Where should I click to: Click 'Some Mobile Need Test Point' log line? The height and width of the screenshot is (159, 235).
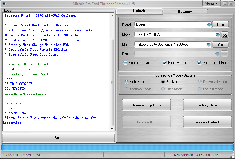pos(31,54)
